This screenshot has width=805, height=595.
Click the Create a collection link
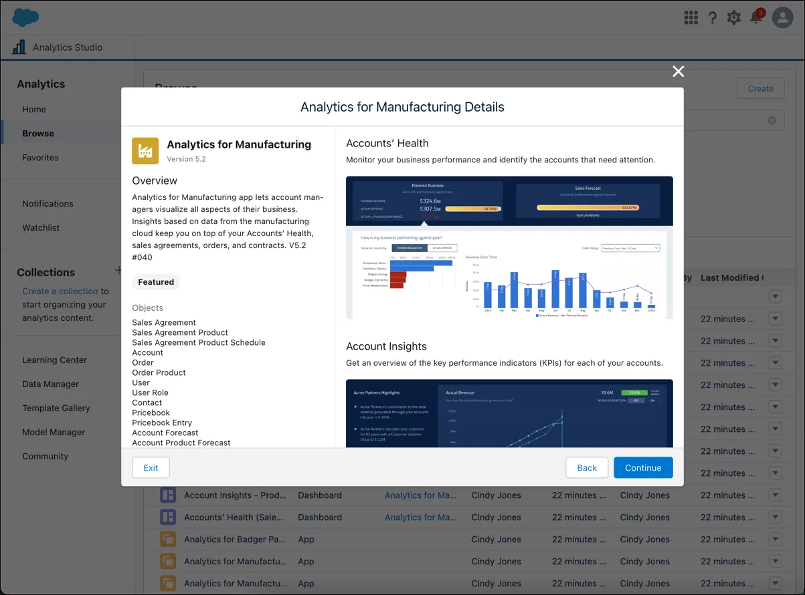(x=60, y=291)
